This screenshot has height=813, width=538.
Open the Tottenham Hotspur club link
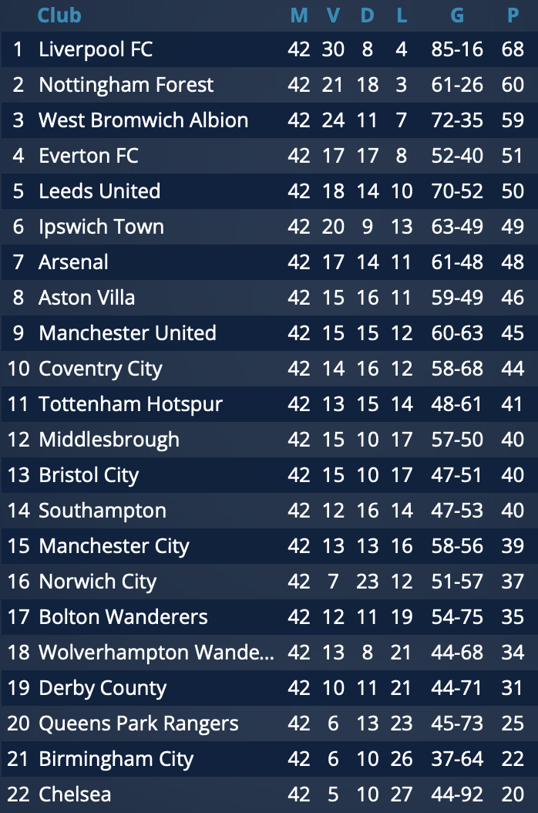[x=130, y=404]
